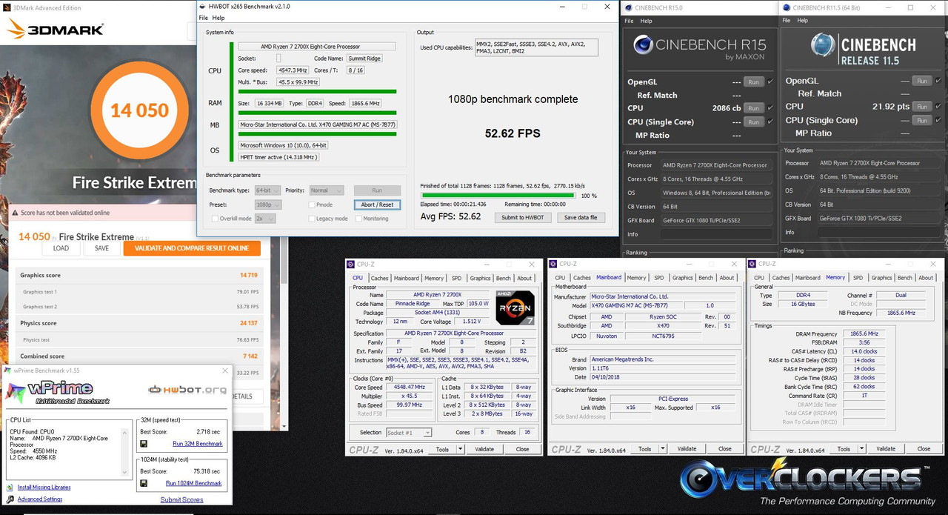Viewport: 948px width, 515px height.
Task: Toggle the OpenGL checkmark in Cinebench R11.5
Action: (x=939, y=81)
